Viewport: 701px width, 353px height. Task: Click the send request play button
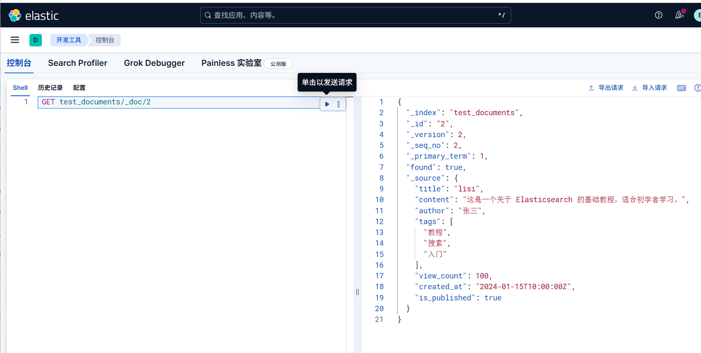tap(327, 104)
